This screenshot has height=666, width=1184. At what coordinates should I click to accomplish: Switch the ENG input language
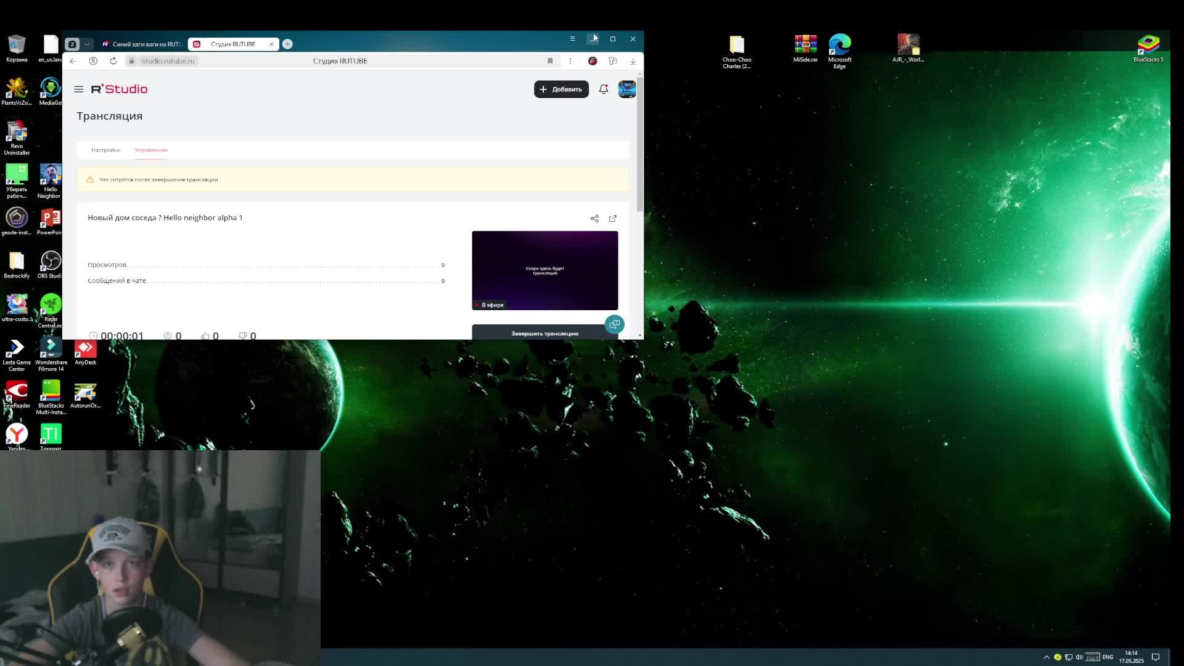1108,657
